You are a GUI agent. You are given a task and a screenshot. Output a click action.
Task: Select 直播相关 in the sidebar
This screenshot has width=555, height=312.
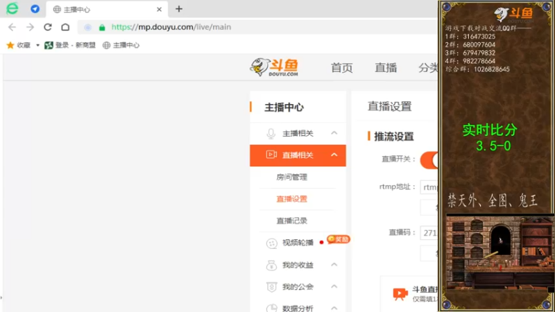298,155
